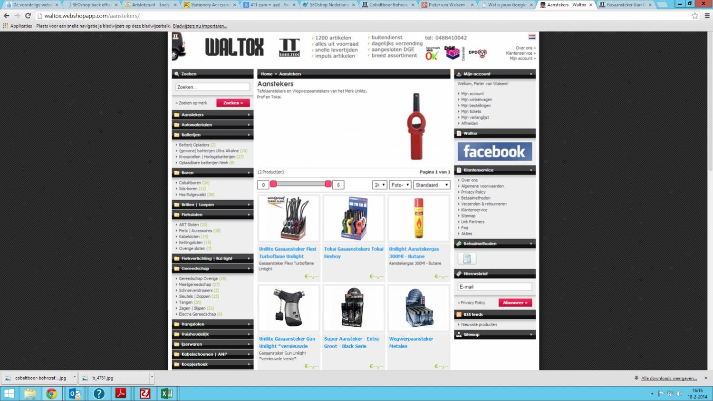Click the Home breadcrumb

(x=267, y=74)
